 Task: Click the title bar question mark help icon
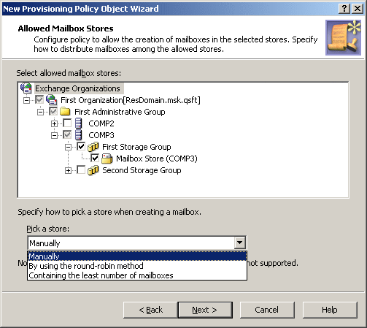[344, 9]
